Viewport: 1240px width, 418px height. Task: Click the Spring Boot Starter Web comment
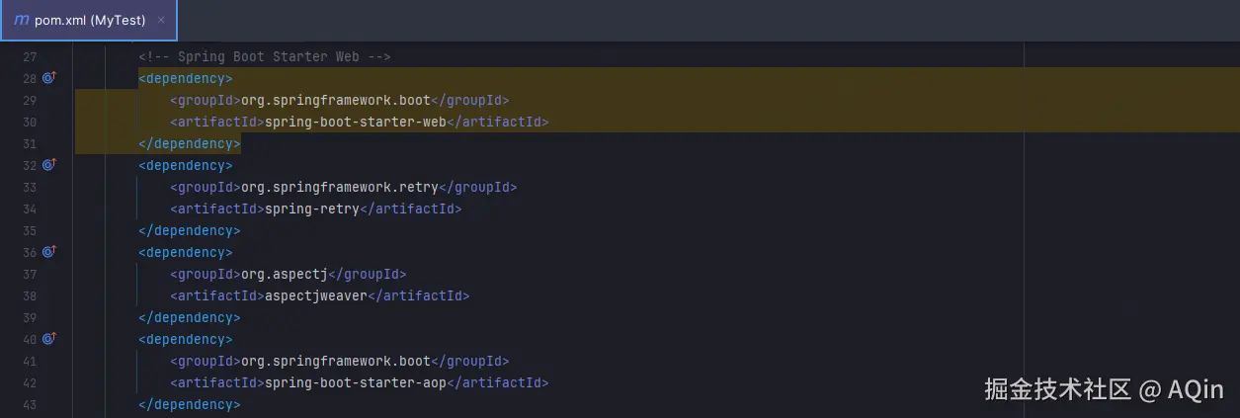(x=264, y=57)
